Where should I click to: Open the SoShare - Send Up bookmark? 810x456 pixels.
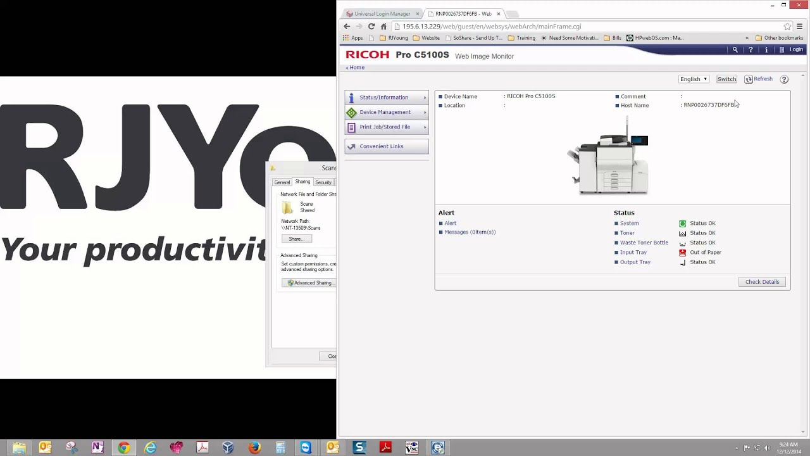point(472,38)
